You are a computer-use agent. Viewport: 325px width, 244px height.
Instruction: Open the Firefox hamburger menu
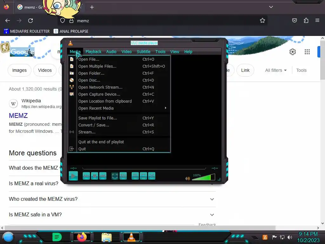pos(317,20)
